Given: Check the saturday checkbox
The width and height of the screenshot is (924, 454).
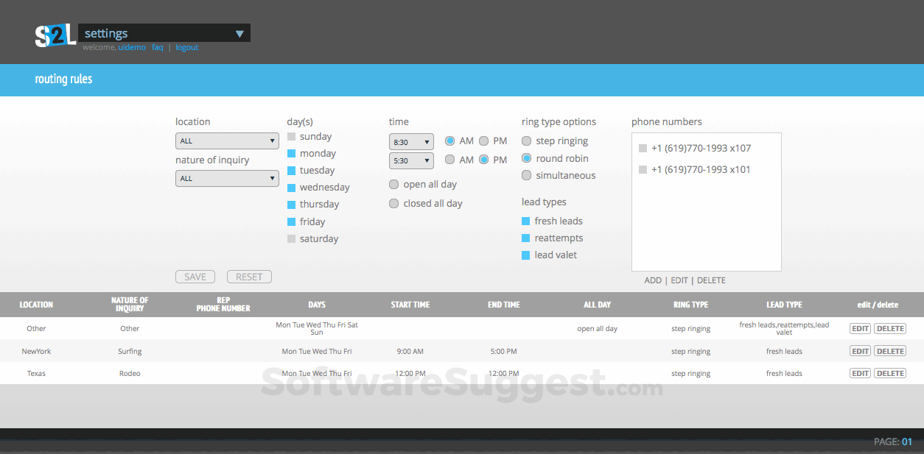Looking at the screenshot, I should point(291,238).
